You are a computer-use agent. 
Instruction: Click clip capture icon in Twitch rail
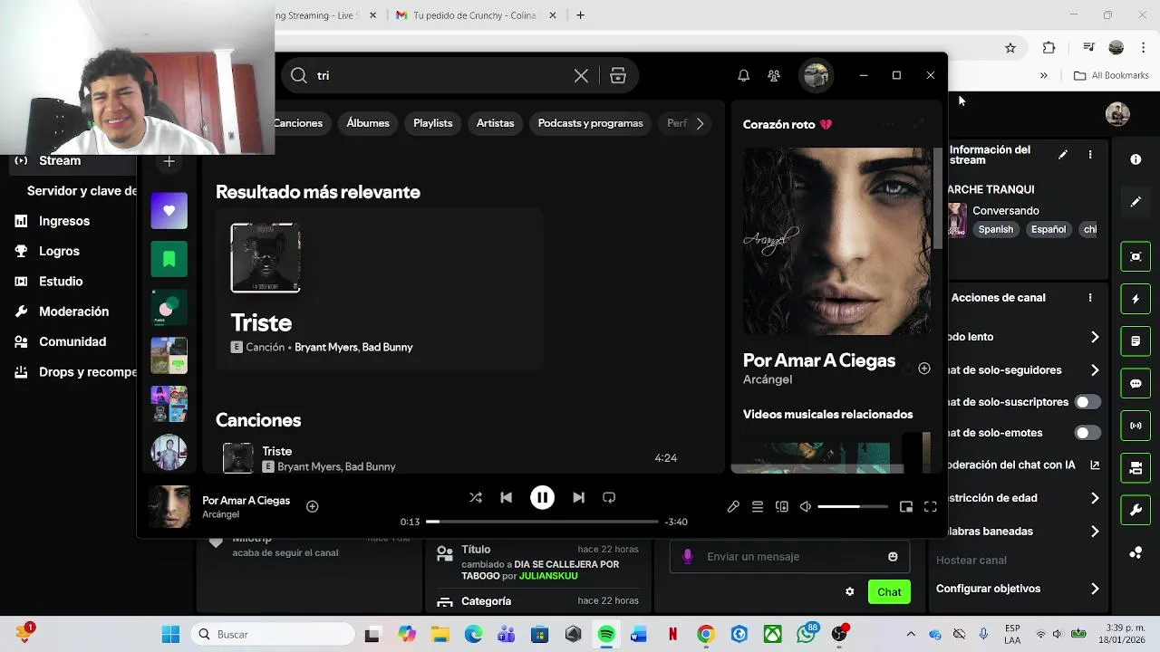point(1136,256)
